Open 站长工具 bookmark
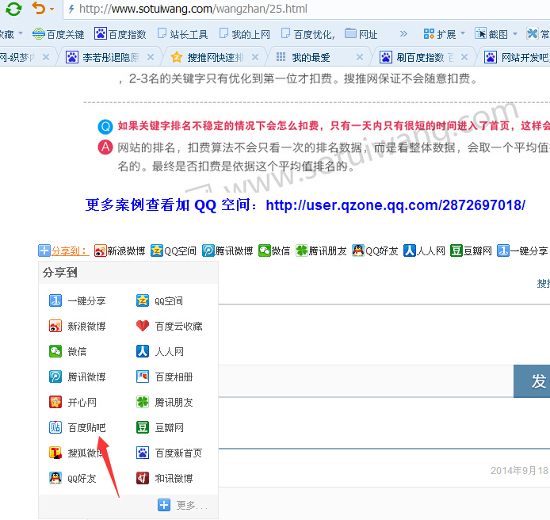Viewport: 550px width, 520px height. tap(183, 34)
